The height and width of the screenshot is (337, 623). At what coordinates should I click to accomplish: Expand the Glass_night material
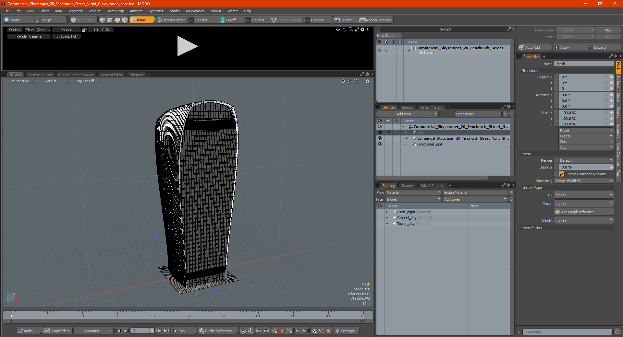pyautogui.click(x=387, y=212)
